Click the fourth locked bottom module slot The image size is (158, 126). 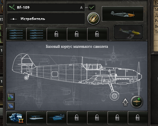point(77,118)
